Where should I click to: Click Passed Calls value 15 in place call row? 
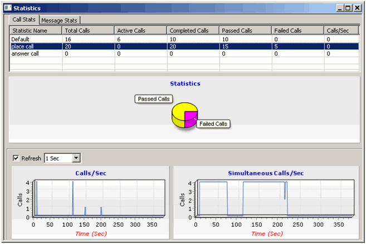coord(225,46)
